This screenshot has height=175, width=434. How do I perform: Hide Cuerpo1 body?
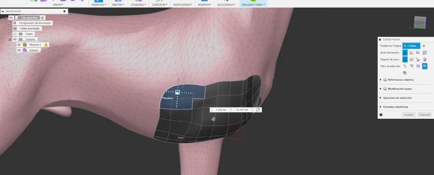pos(19,50)
